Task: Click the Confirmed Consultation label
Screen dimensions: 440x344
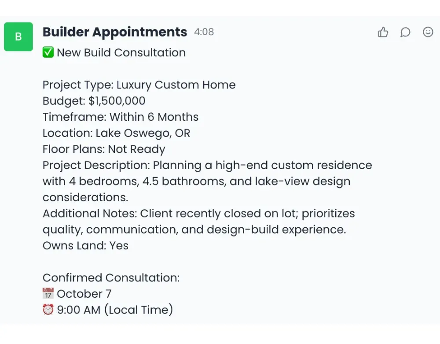Action: 111,278
